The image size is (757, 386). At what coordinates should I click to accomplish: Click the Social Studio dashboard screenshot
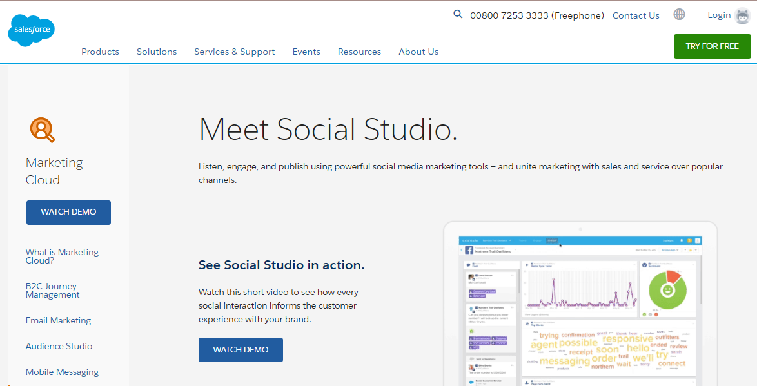(580, 304)
